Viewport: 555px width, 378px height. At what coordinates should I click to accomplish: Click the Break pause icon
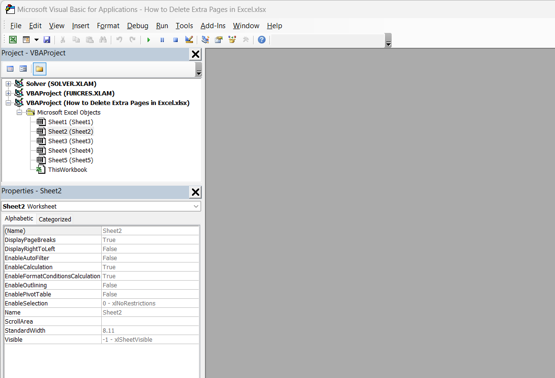(x=162, y=40)
